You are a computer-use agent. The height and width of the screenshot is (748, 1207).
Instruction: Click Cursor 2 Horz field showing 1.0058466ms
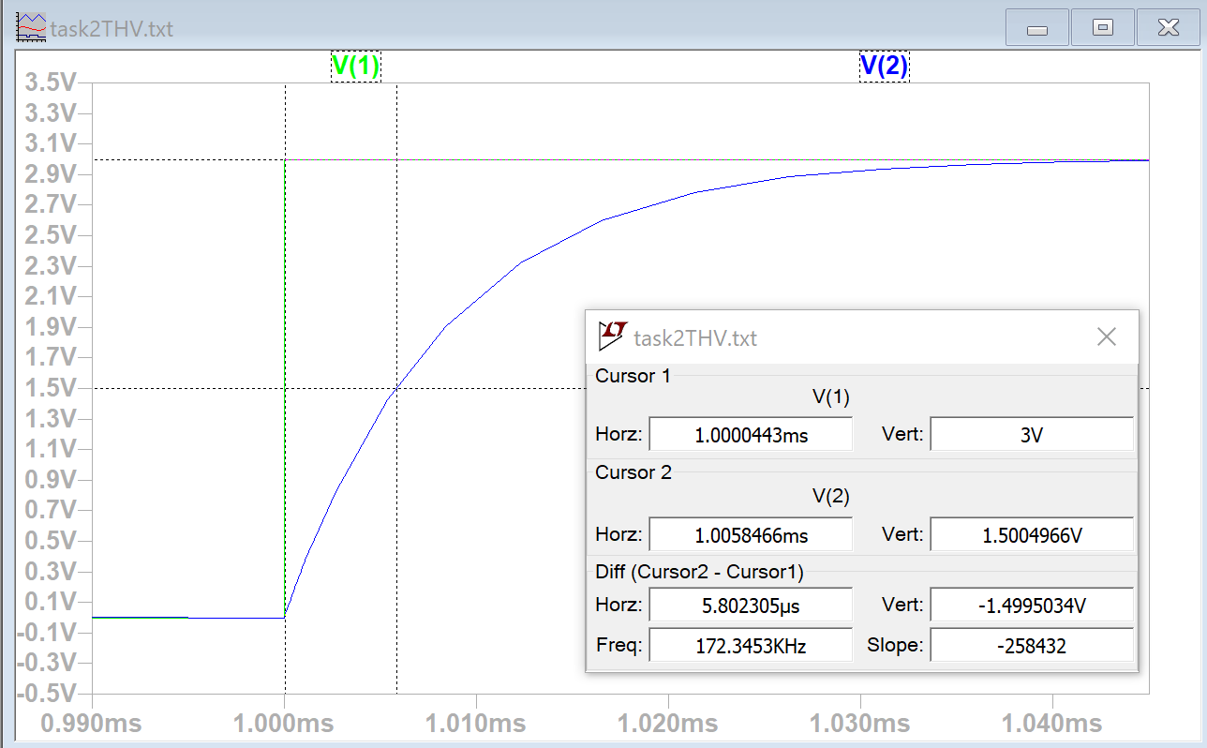(751, 535)
